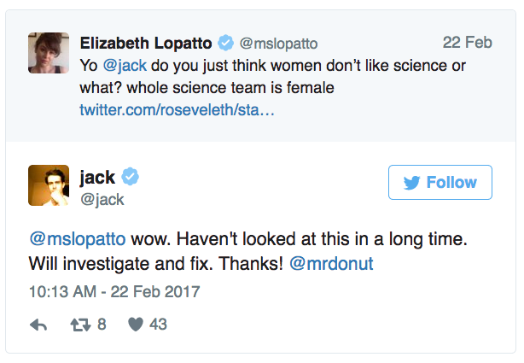
Task: Like the tweet with the heart icon
Action: pos(135,325)
